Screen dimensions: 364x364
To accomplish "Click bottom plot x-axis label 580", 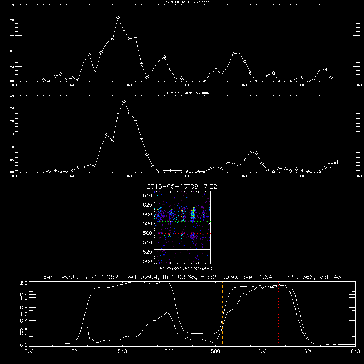I will [x=215, y=352].
